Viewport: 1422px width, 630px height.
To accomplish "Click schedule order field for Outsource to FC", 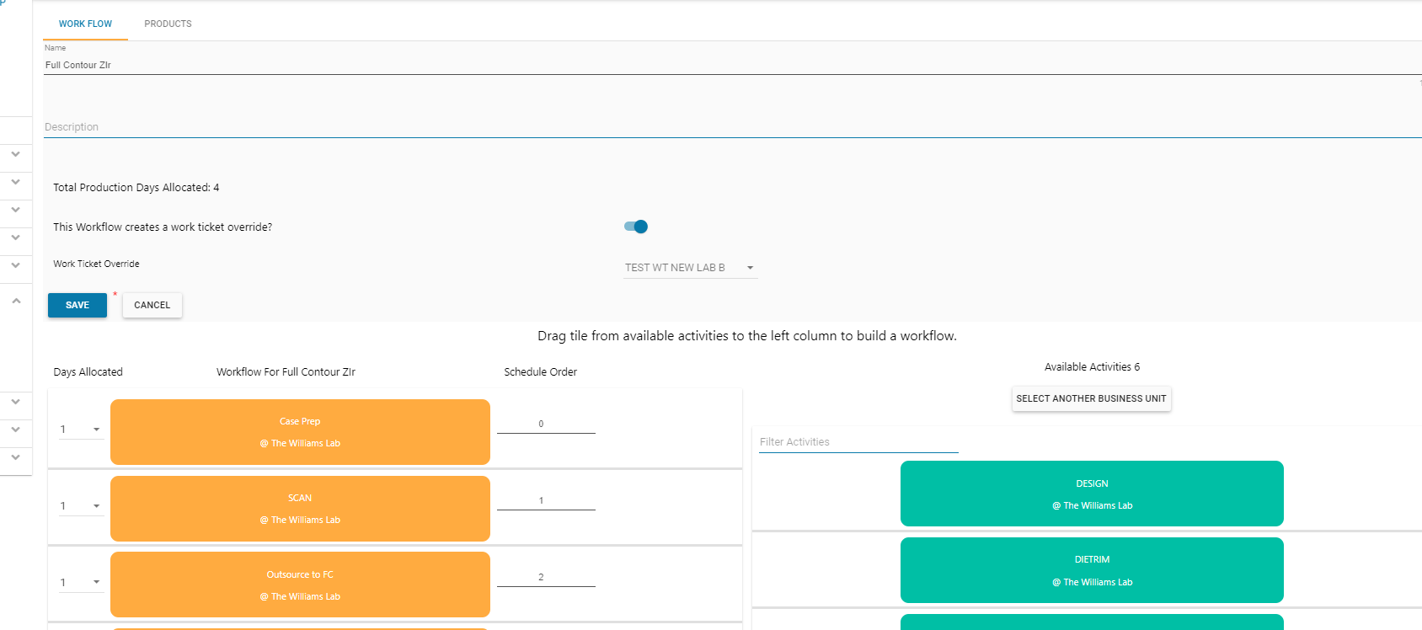I will click(x=546, y=578).
